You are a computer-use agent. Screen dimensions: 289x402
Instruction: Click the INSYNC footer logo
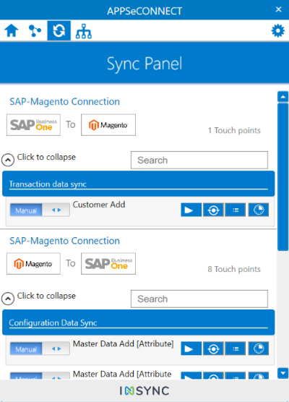(144, 390)
